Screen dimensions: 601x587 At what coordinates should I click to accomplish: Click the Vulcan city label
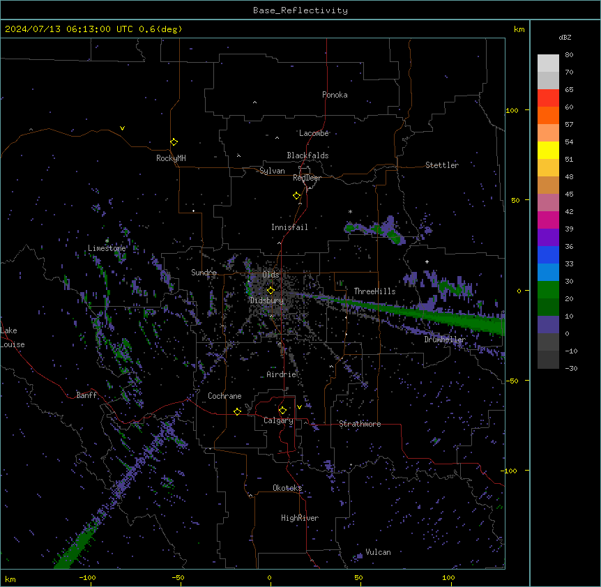(379, 552)
